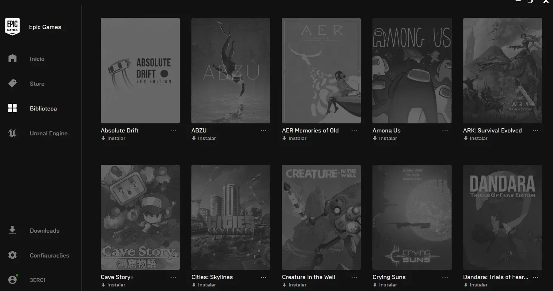Click Instalar under Absolute Drift
Viewport: 553px width, 291px height.
point(113,138)
